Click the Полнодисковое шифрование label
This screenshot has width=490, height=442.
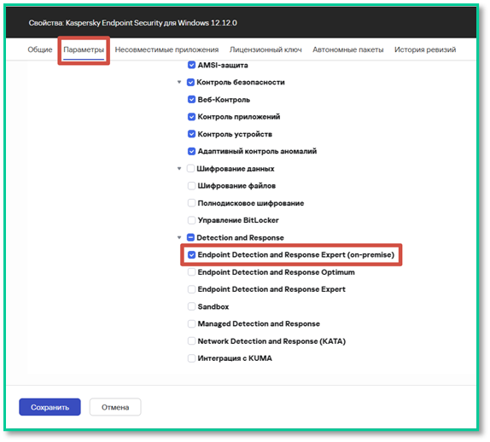click(251, 203)
